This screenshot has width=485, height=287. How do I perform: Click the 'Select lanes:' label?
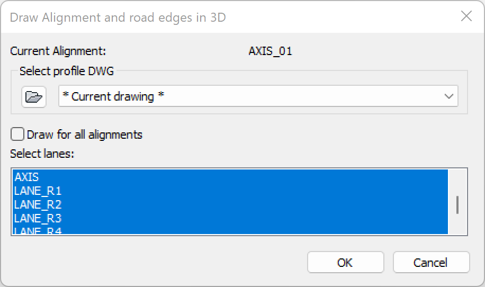(42, 154)
